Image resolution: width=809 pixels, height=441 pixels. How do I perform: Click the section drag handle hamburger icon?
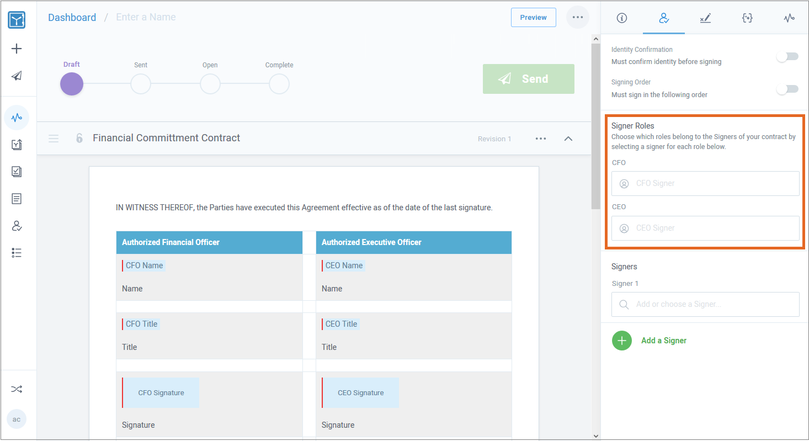tap(54, 139)
